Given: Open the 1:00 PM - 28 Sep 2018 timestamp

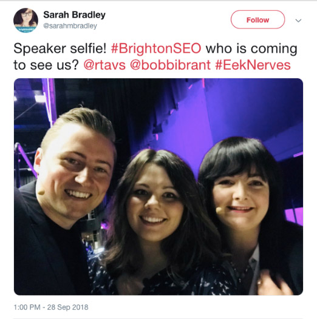Looking at the screenshot, I should (51, 307).
